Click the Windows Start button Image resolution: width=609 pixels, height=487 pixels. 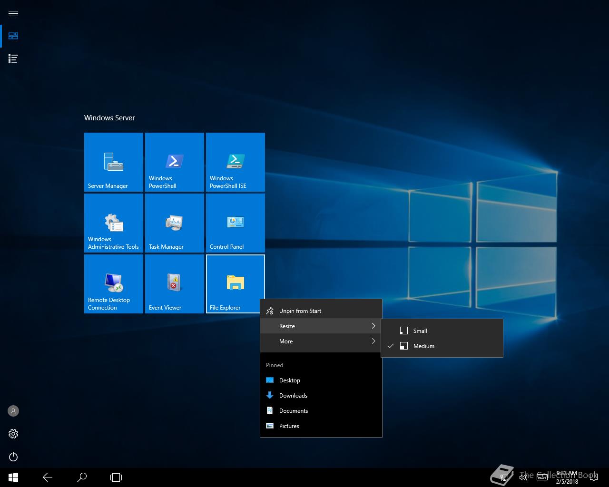13,477
